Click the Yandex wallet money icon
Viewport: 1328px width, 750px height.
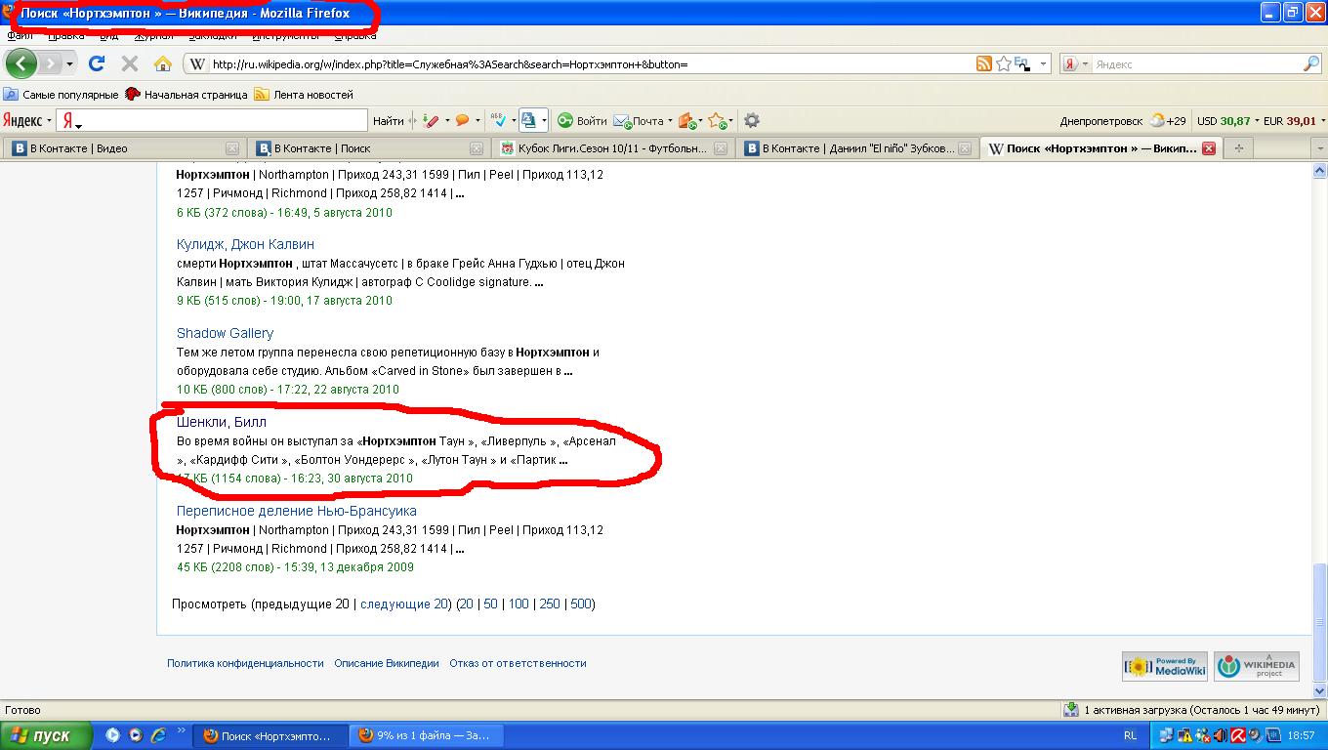(x=687, y=121)
